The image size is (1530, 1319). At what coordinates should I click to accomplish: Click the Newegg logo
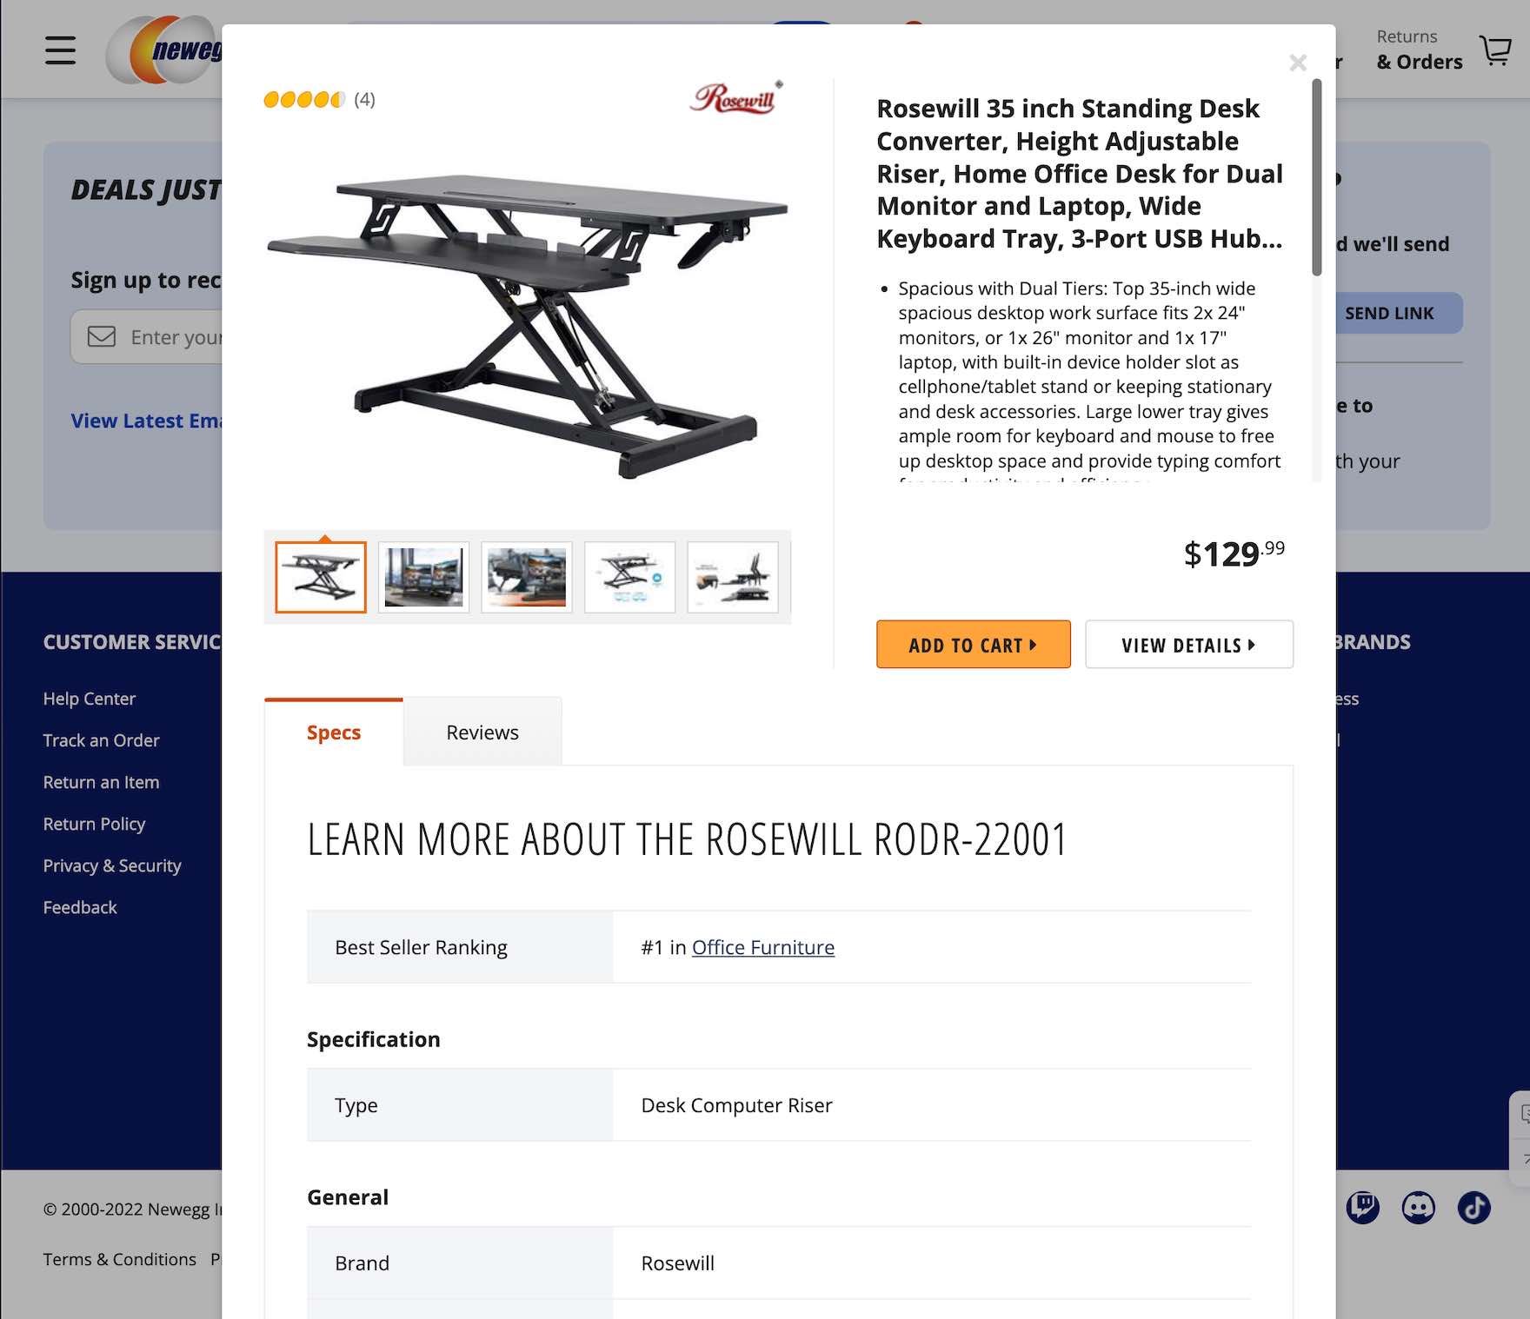[165, 50]
